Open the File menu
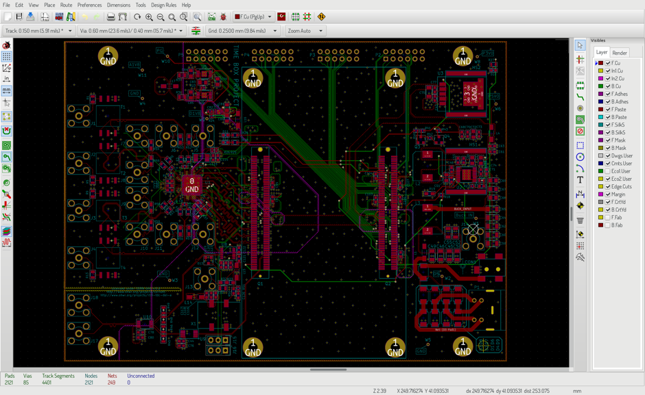 (6, 5)
